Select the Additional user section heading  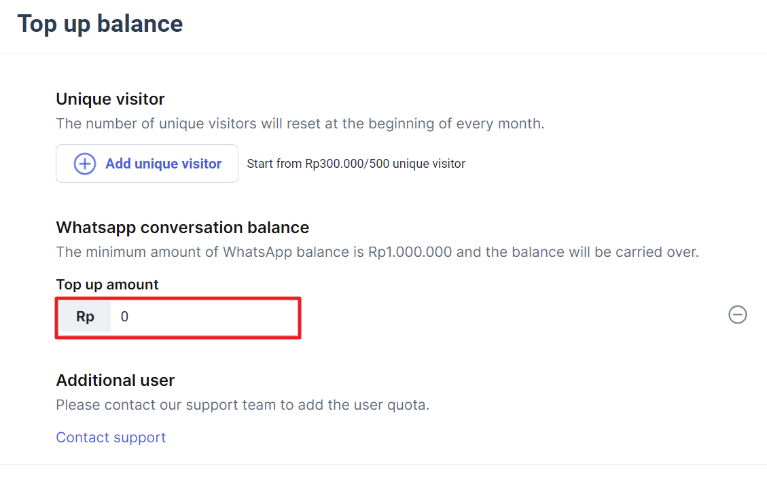coord(115,380)
